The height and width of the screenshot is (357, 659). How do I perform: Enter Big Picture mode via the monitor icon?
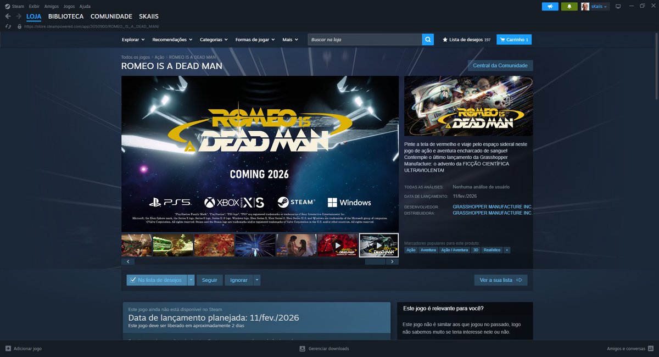click(618, 7)
